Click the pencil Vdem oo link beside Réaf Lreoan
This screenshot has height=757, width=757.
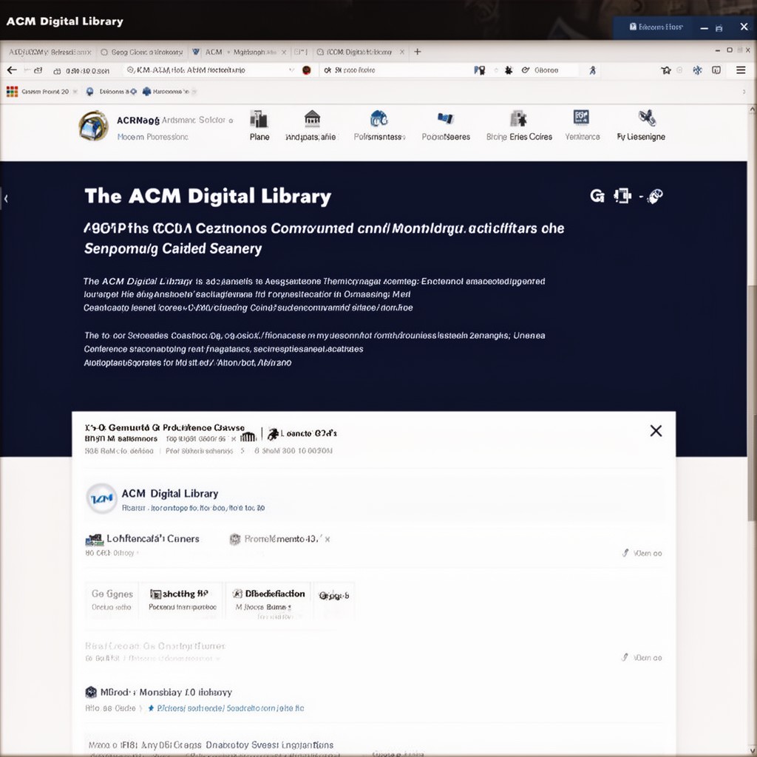point(642,657)
